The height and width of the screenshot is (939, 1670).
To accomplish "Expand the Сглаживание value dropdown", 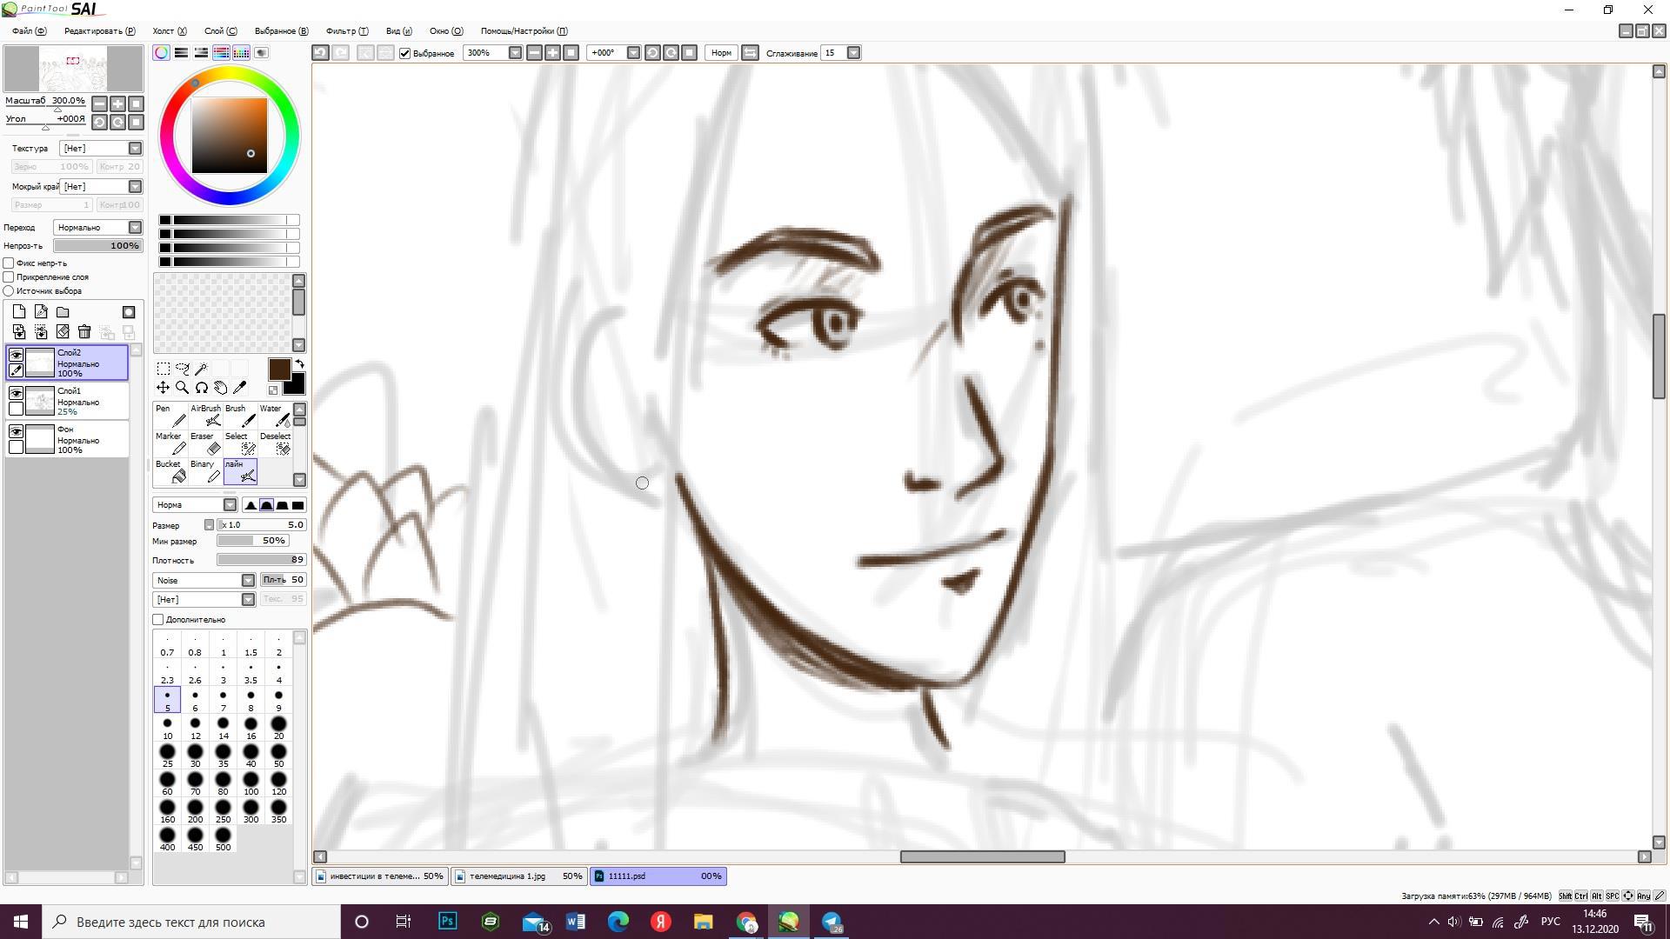I will coord(853,53).
